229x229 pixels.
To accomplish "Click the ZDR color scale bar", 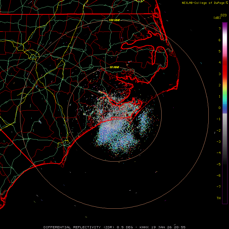I will (225, 113).
